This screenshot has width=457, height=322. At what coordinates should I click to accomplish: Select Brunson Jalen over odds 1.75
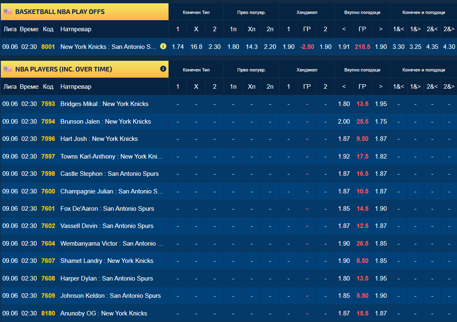[x=381, y=122]
